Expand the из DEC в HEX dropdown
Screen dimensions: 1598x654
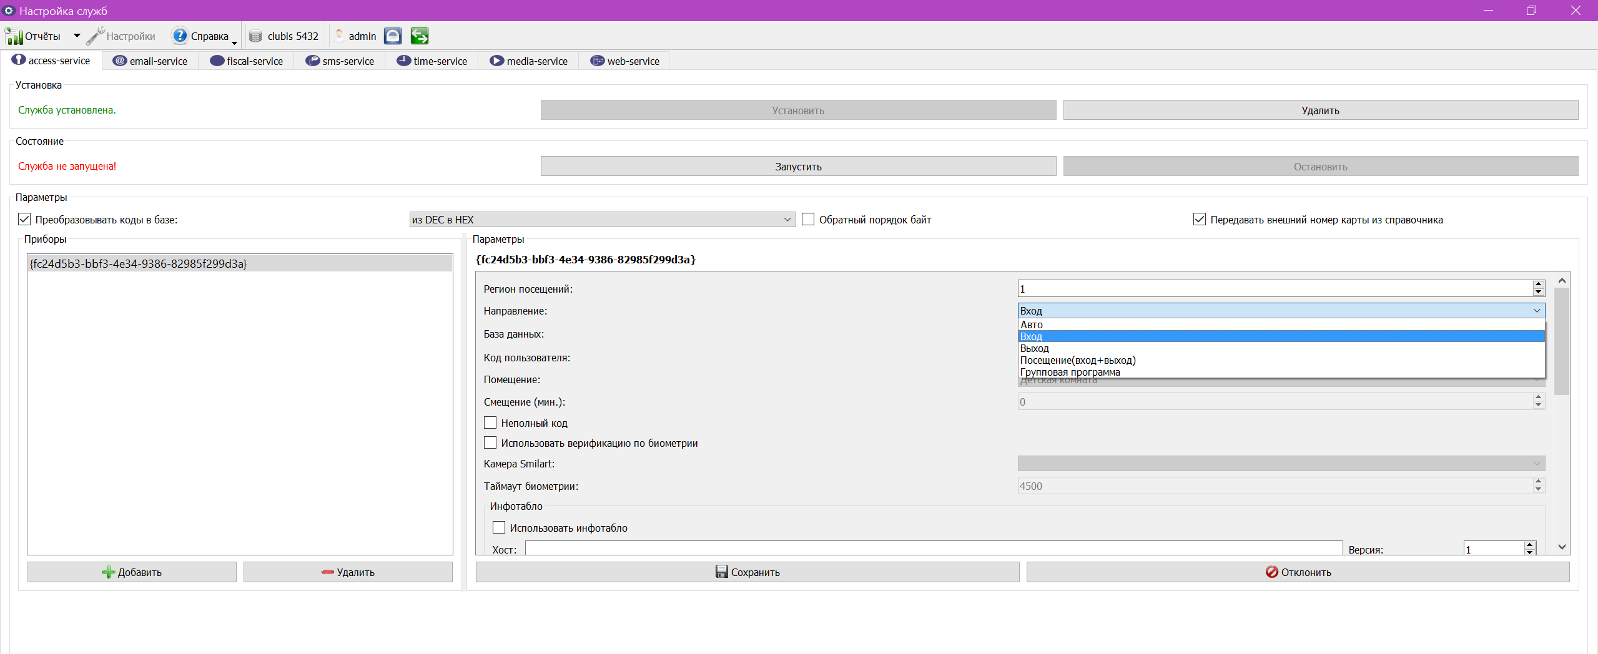tap(603, 219)
